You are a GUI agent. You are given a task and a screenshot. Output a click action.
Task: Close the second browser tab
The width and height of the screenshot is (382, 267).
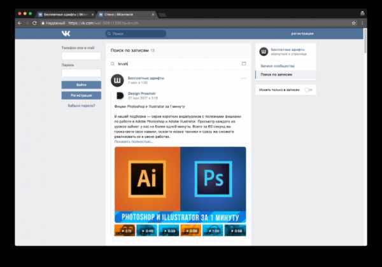153,15
